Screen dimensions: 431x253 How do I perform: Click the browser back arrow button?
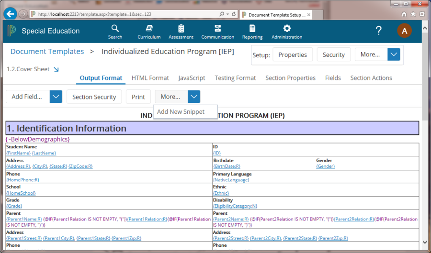click(10, 14)
